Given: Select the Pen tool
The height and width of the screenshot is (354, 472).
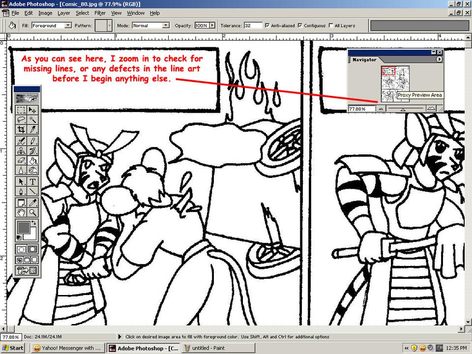Looking at the screenshot, I should coord(21,191).
